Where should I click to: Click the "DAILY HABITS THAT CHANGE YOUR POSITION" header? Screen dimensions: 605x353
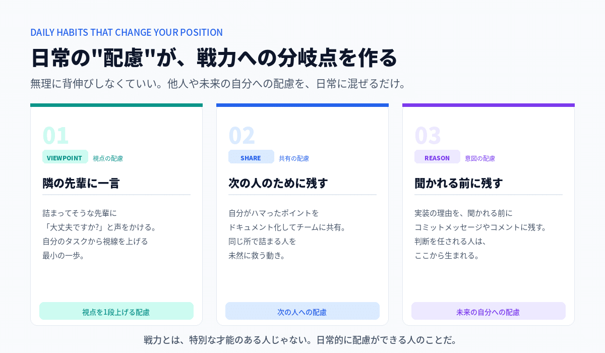point(127,32)
